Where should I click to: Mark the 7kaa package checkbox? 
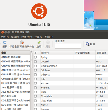[x=36, y=92]
